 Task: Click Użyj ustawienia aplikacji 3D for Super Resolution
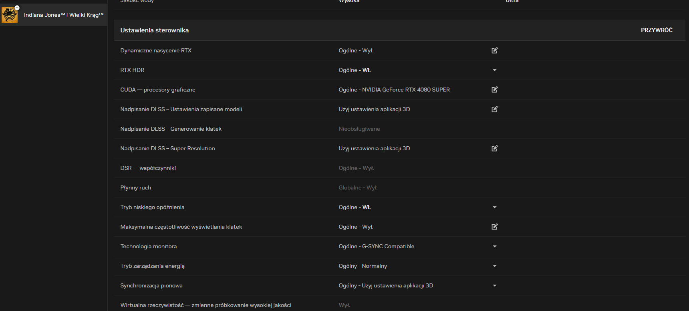(x=374, y=148)
